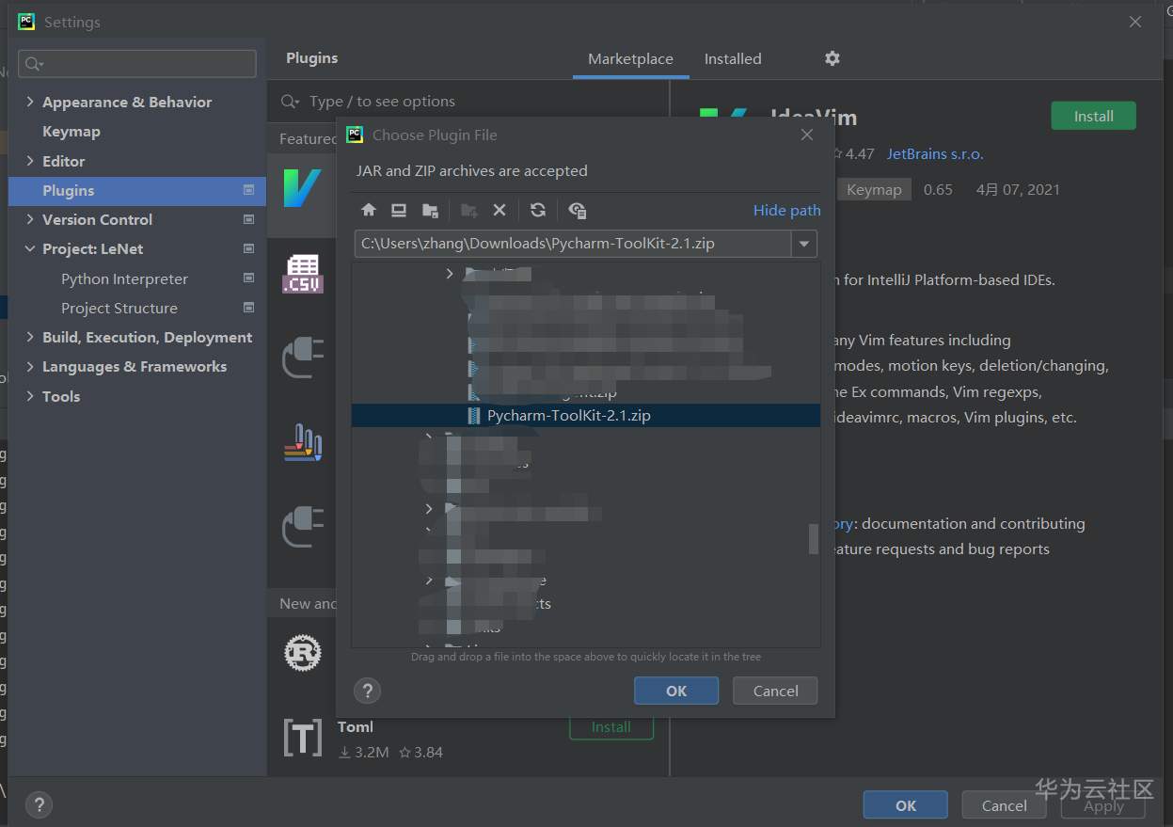
Task: Click the file path input field
Action: point(573,244)
